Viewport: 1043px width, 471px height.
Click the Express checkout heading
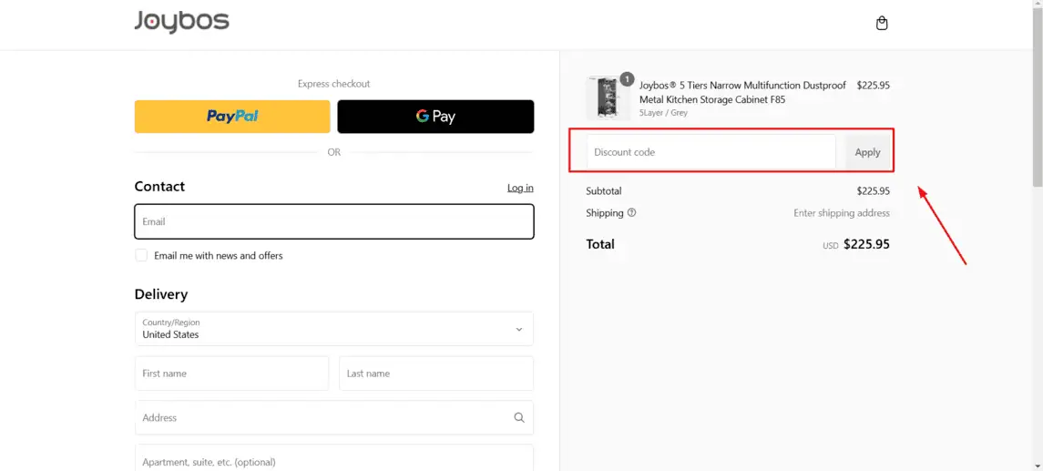click(x=334, y=84)
